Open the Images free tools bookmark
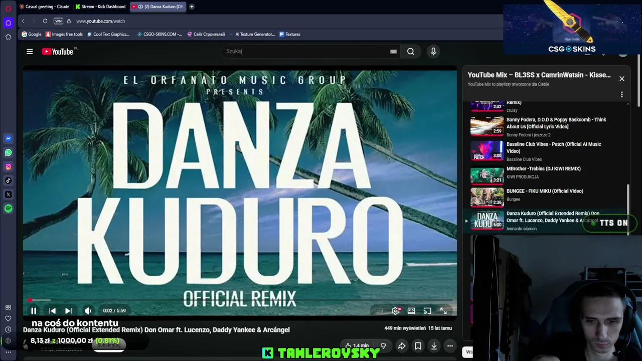642x361 pixels. 64,34
